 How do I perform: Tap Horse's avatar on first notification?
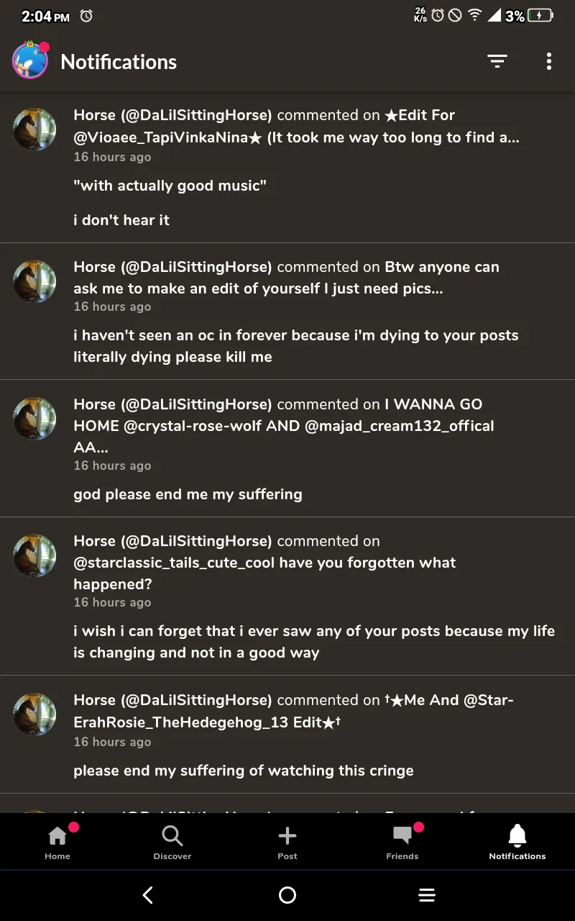pyautogui.click(x=34, y=130)
